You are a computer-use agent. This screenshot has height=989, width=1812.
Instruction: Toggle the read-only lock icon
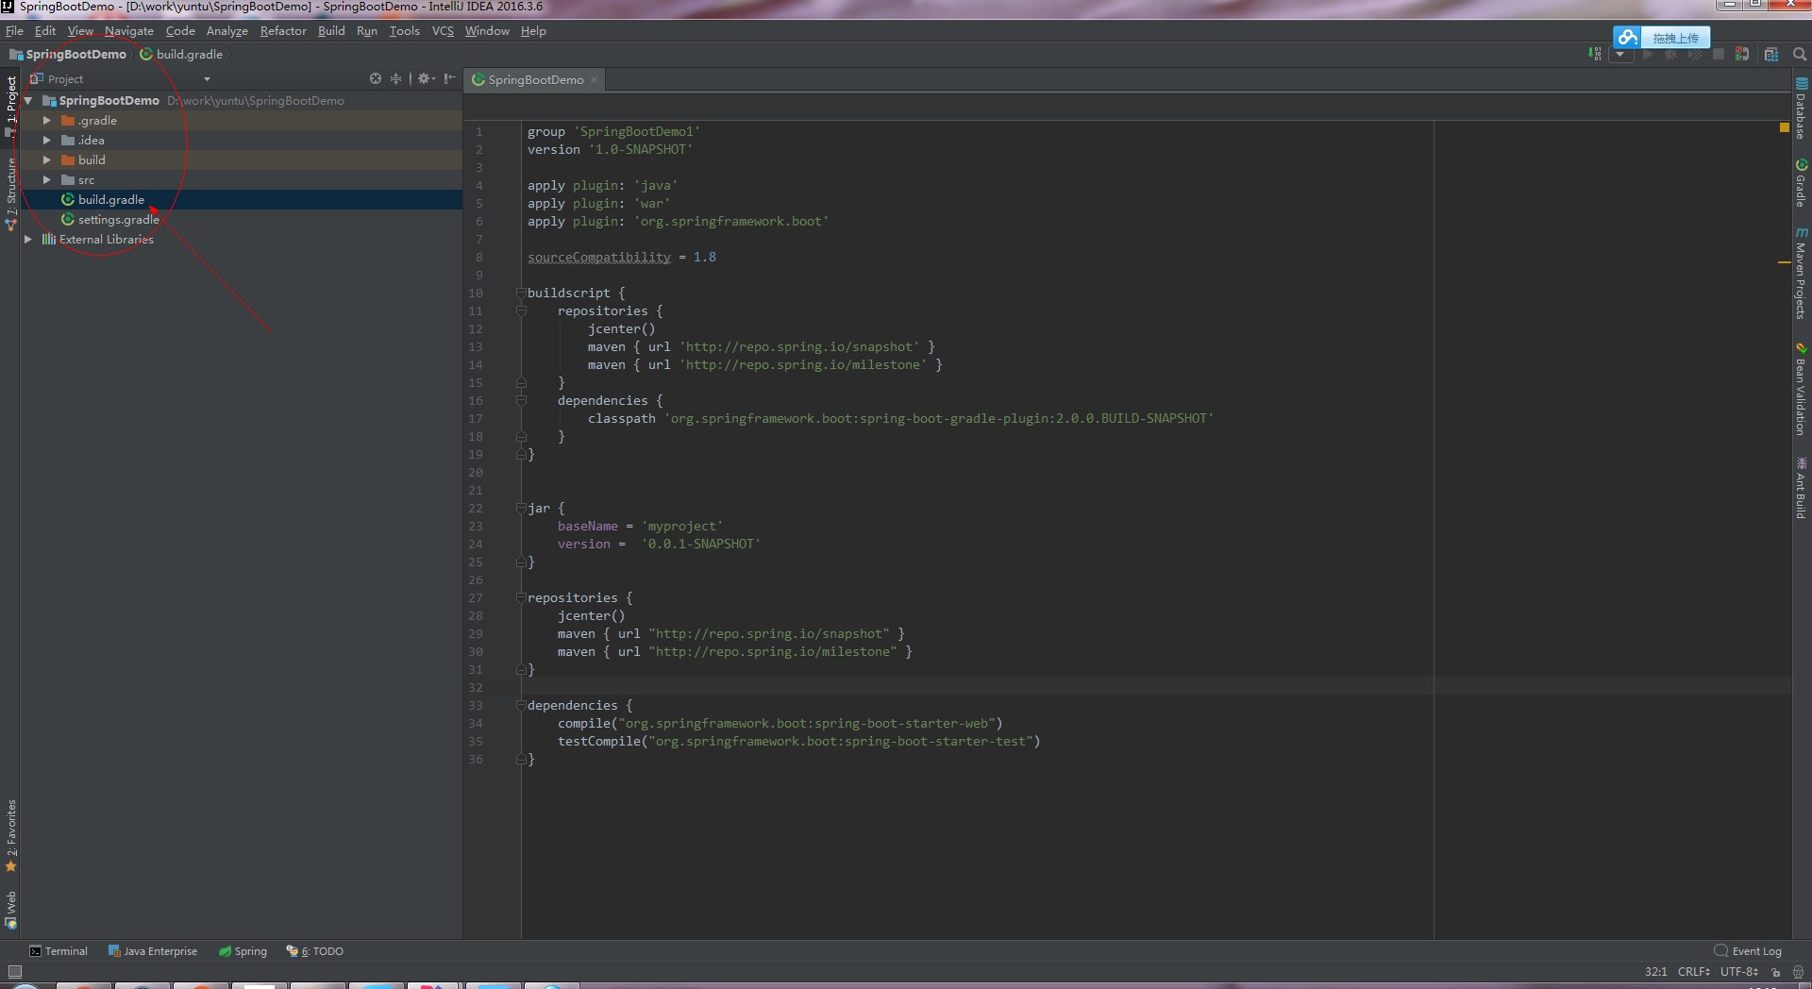[x=1776, y=972]
